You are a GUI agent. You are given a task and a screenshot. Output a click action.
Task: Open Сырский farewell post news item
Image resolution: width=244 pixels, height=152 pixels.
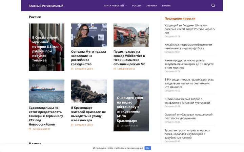pyautogui.click(x=188, y=116)
